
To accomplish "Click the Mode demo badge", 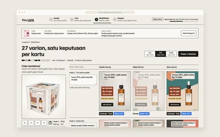I will [157, 19].
